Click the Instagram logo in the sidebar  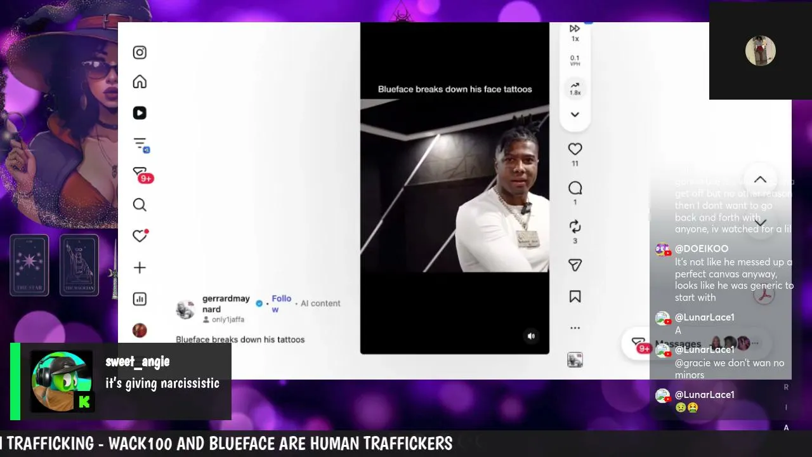pyautogui.click(x=140, y=53)
